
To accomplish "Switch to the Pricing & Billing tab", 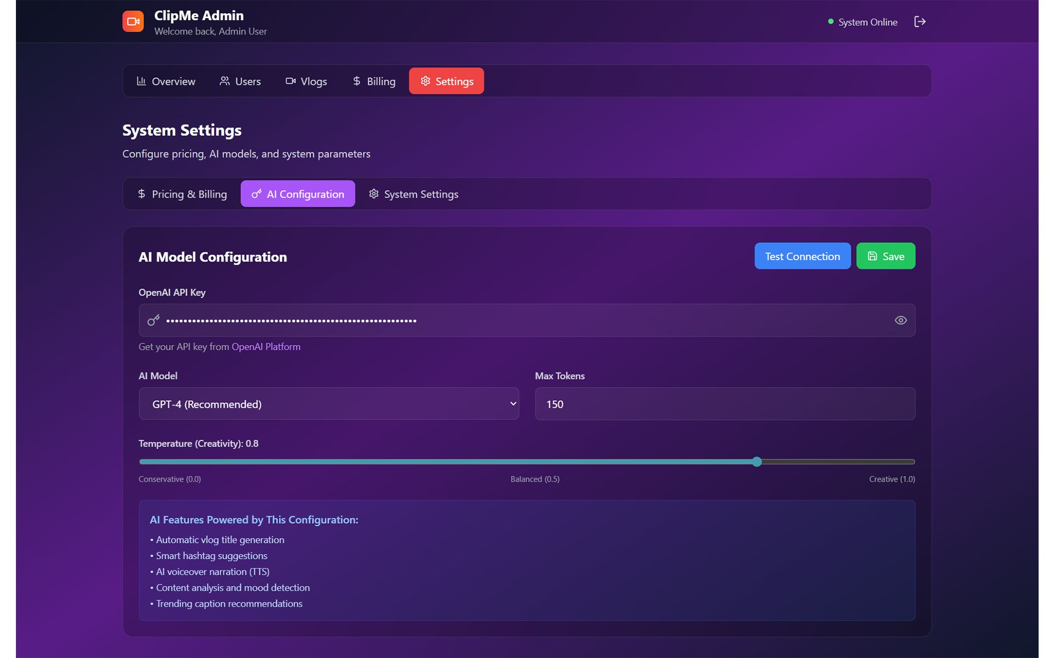I will click(182, 194).
